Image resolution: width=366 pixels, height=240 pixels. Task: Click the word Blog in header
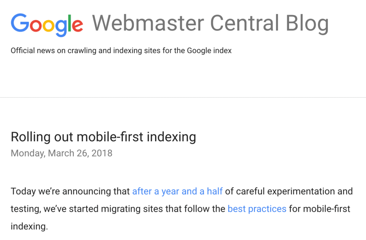tap(307, 23)
